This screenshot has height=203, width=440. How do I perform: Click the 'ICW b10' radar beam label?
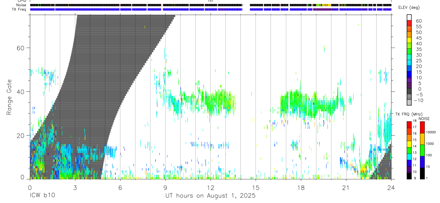click(x=42, y=196)
